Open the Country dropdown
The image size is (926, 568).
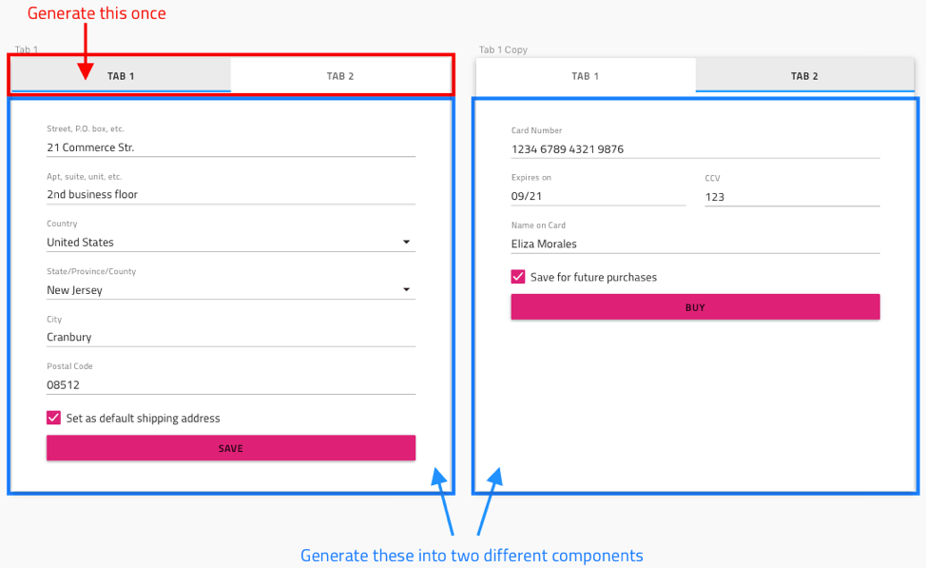click(230, 242)
